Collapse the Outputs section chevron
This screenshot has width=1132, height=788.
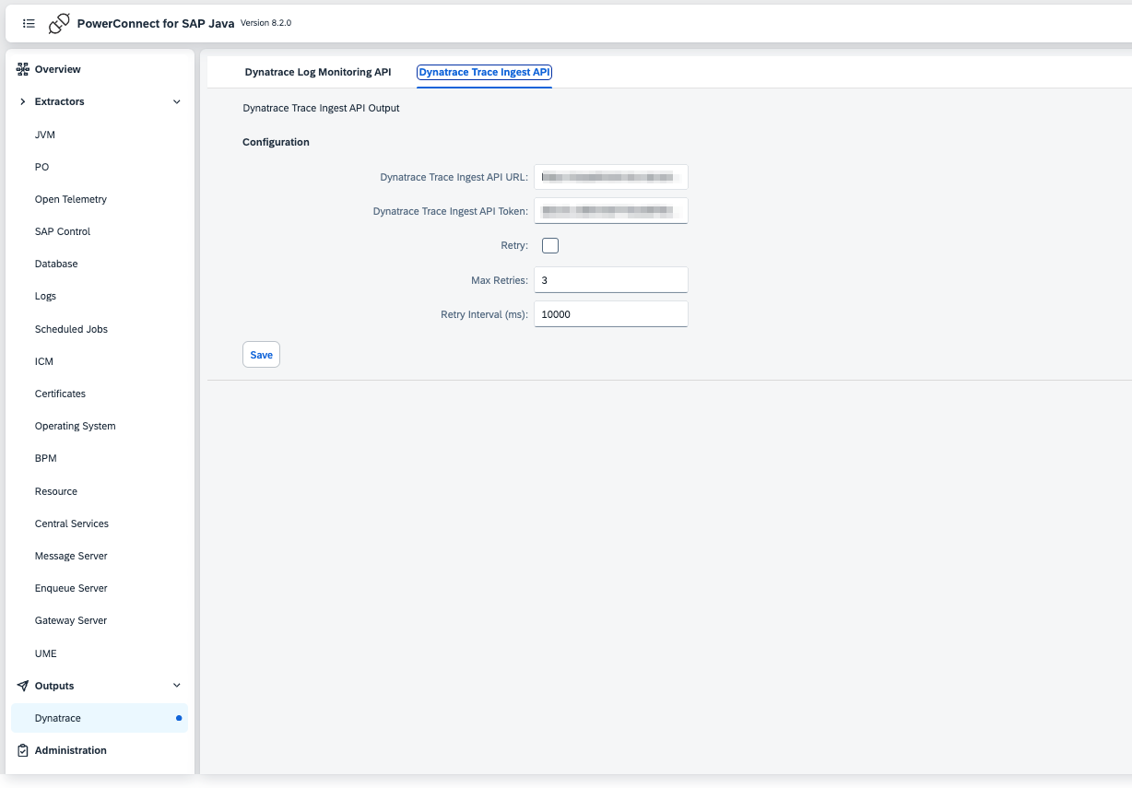point(177,686)
